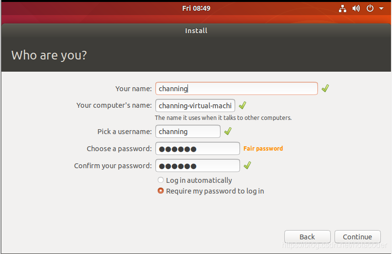Focus the Choose a password field
The image size is (392, 254).
[x=198, y=149]
